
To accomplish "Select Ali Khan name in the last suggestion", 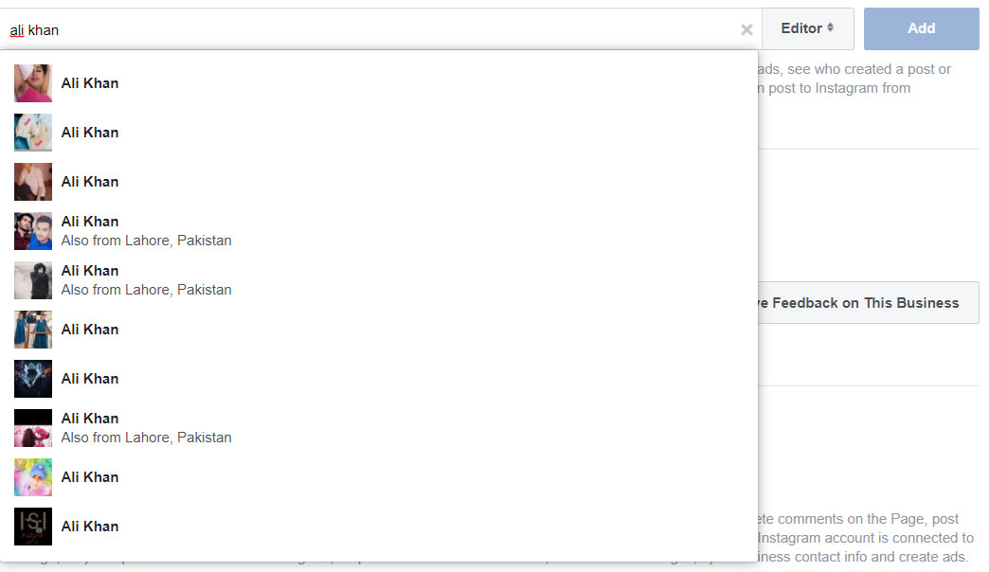I will (x=90, y=527).
